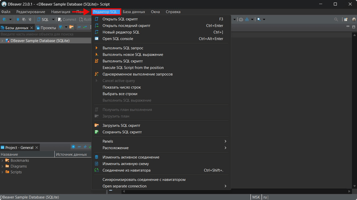Click the Reconnect (invalidate) plug icon
357x200 pixels.
pos(24,19)
